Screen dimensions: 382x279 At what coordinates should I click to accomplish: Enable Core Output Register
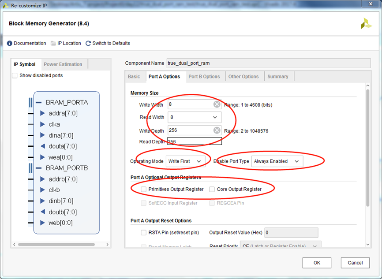click(212, 189)
